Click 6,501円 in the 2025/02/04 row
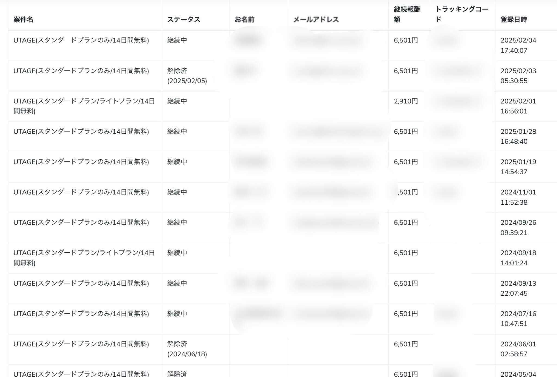Screen dimensions: 557x377 pos(406,40)
